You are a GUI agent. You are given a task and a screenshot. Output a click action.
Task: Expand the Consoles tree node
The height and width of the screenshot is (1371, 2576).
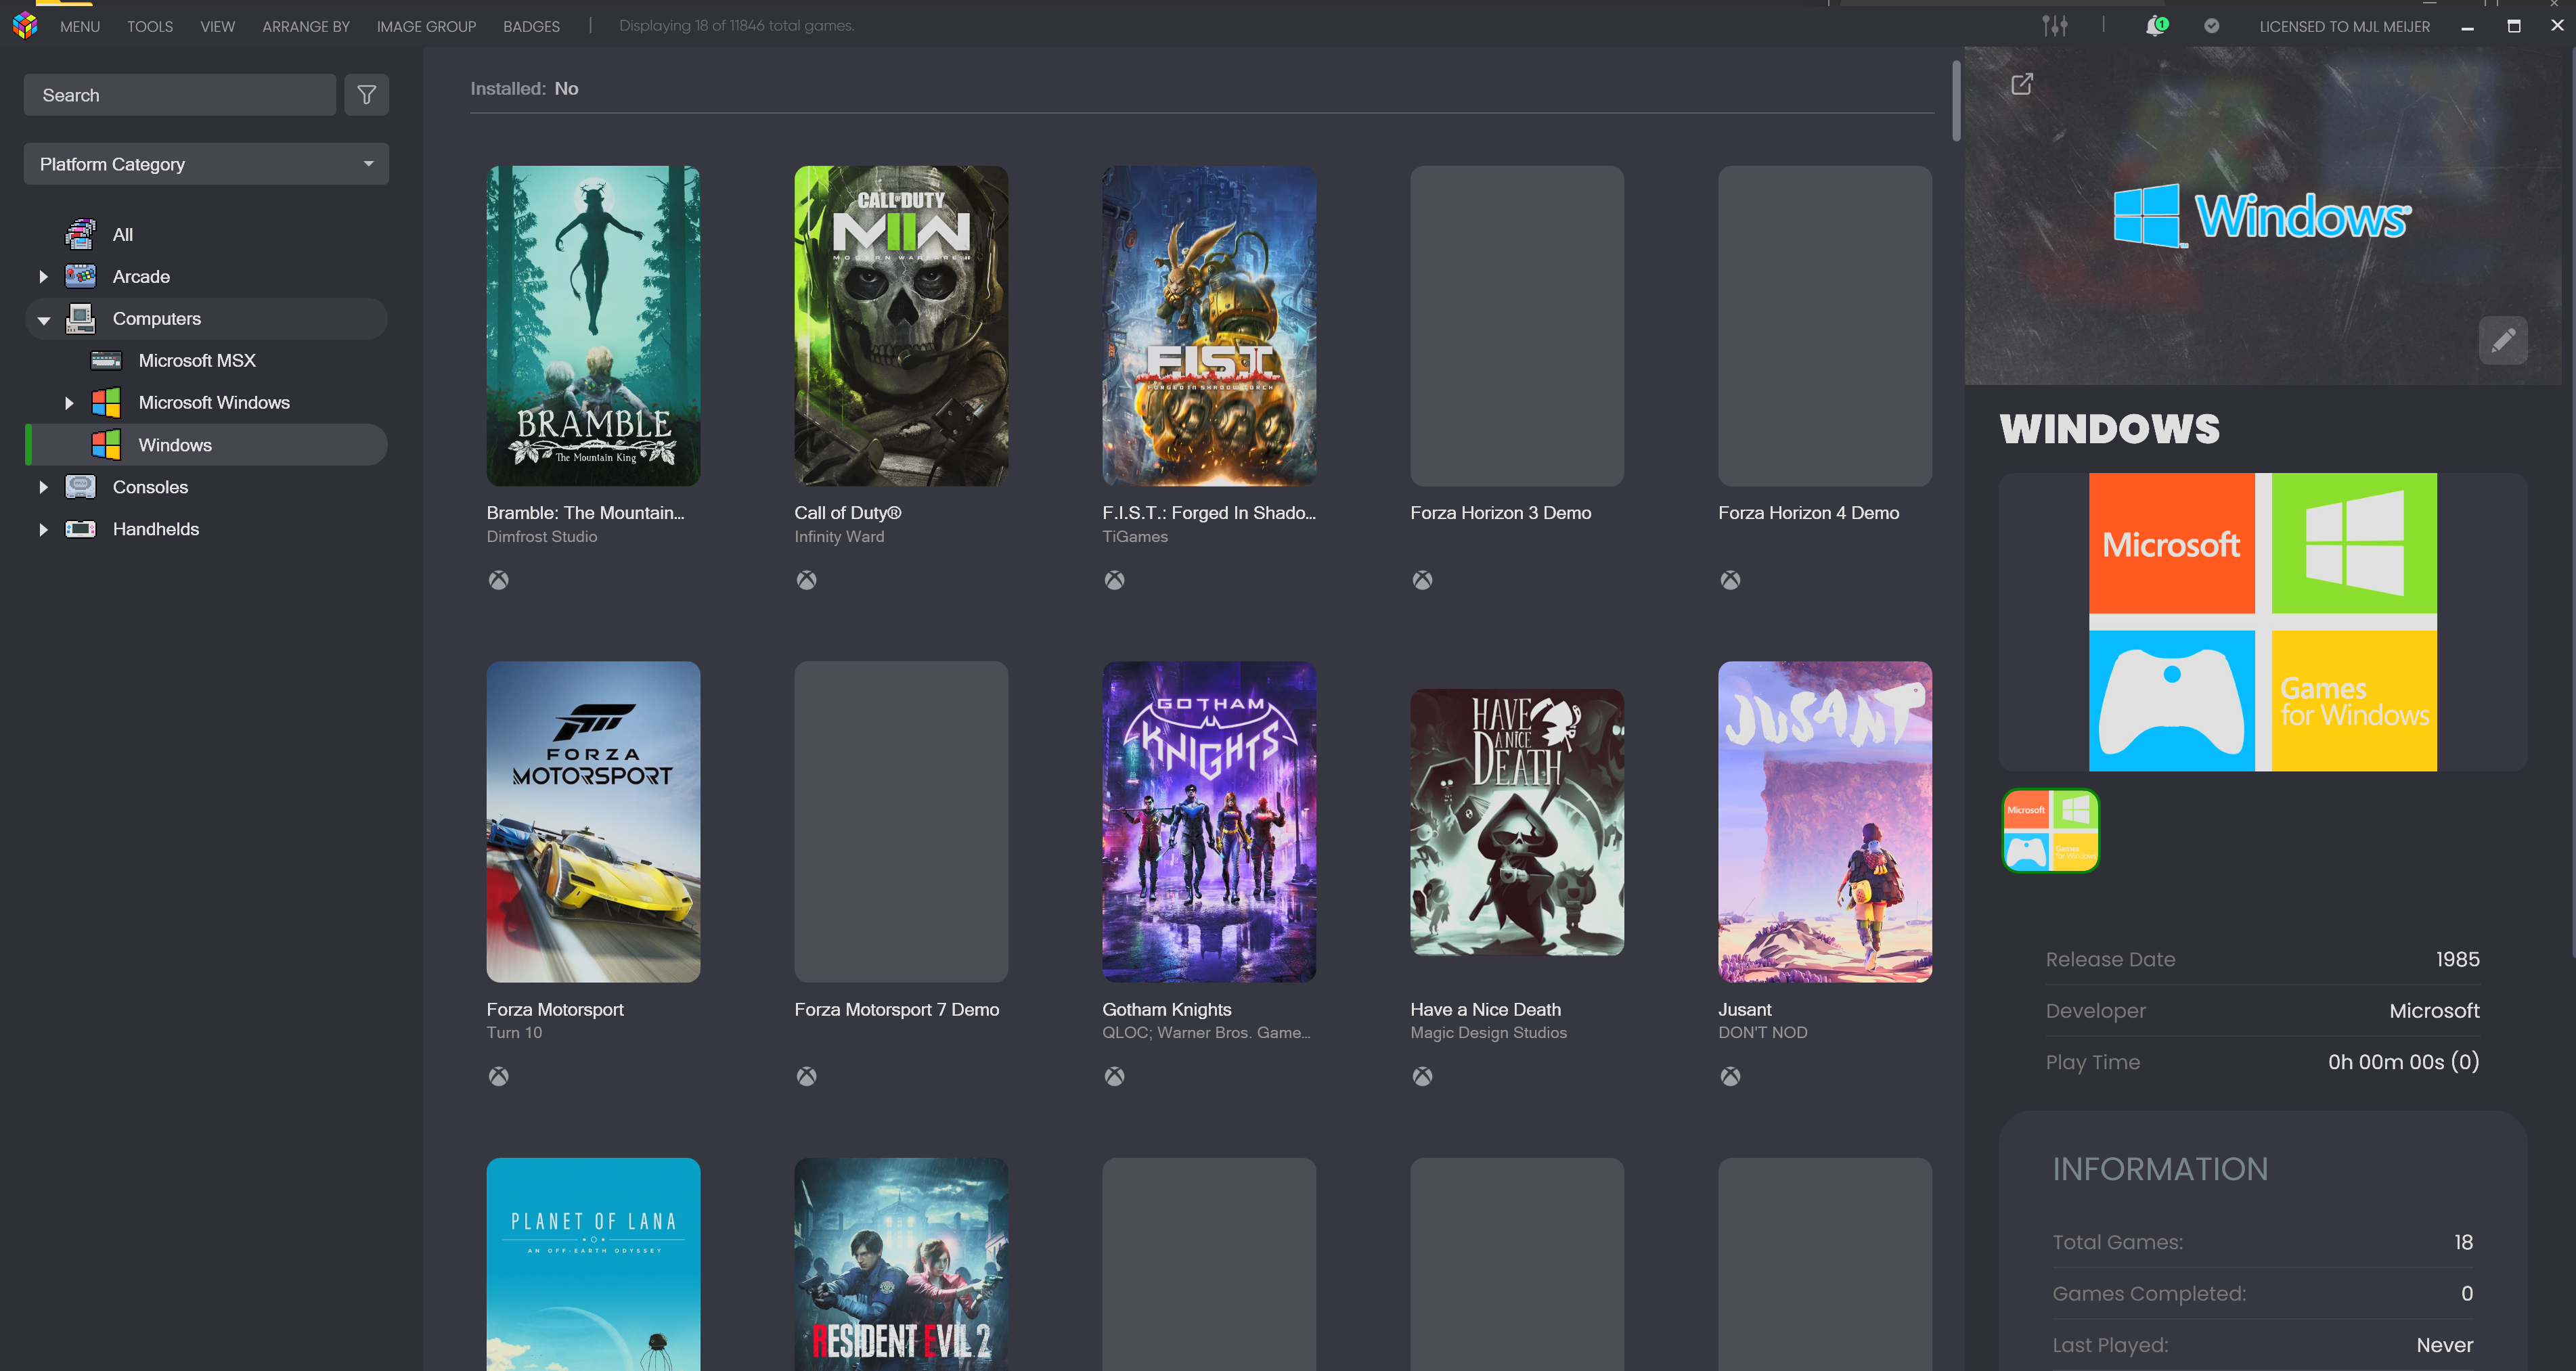coord(43,487)
